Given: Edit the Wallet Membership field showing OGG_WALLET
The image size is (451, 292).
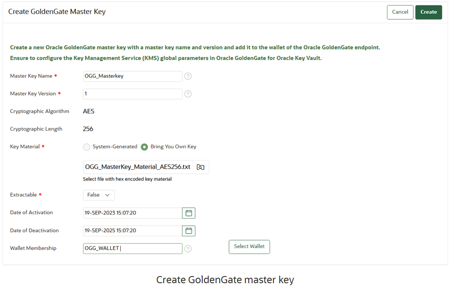Looking at the screenshot, I should 132,248.
